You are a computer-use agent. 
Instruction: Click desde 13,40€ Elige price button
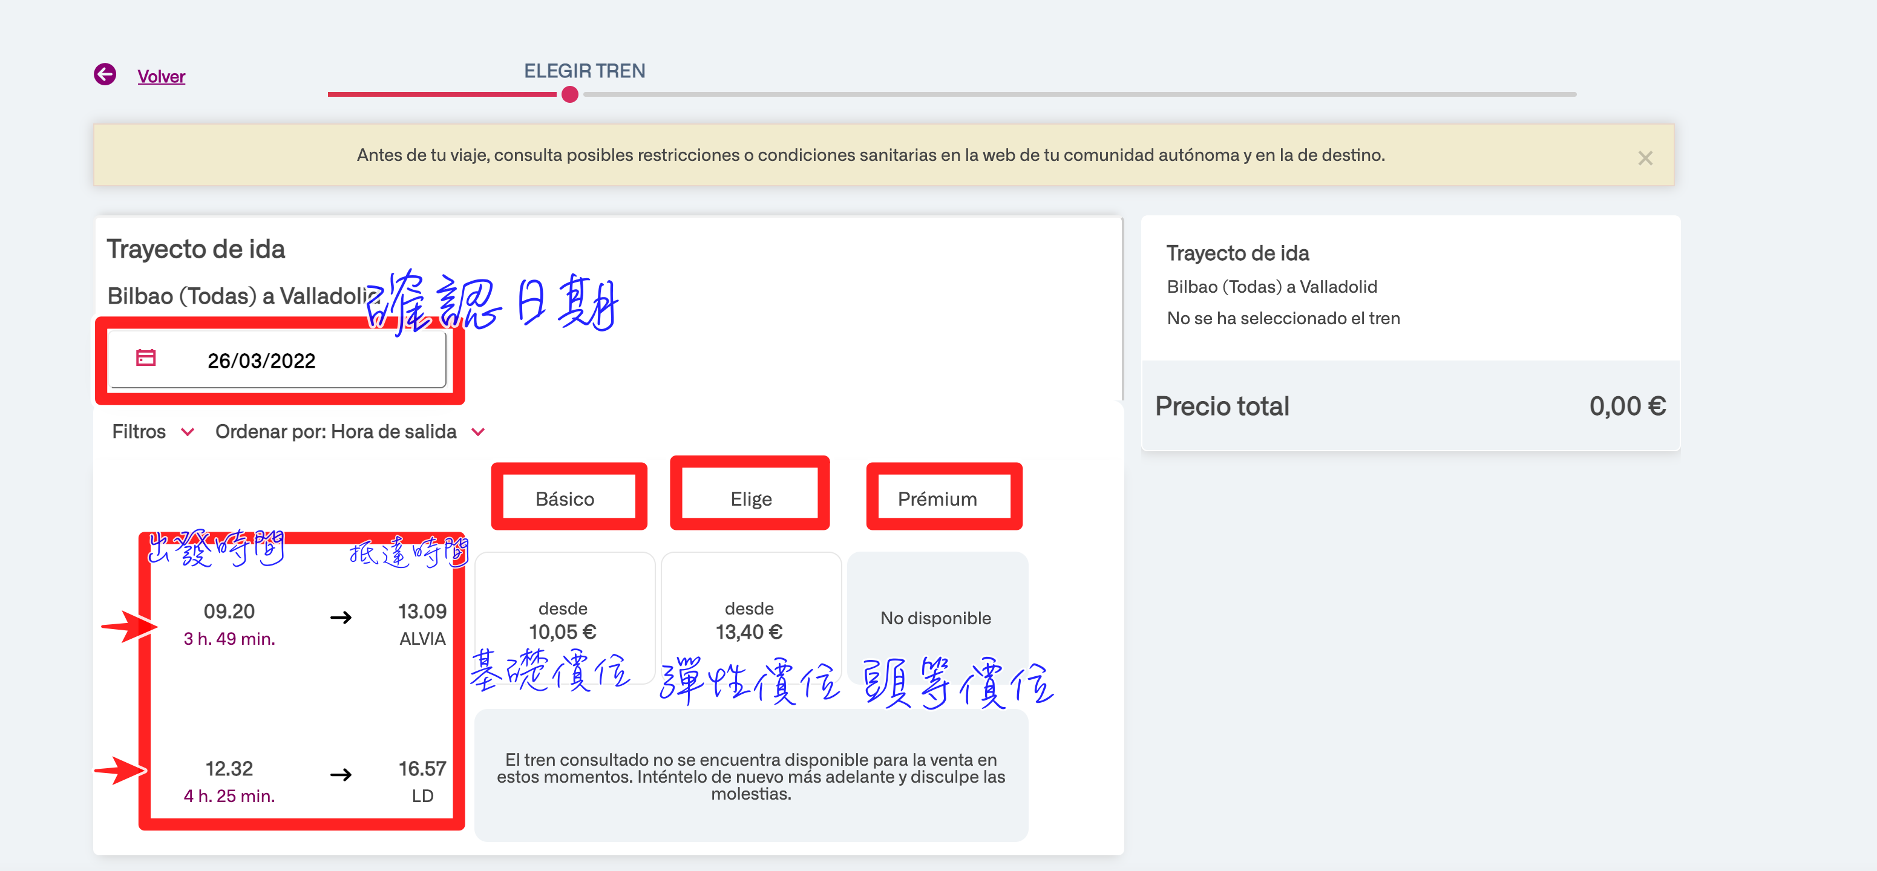pos(749,620)
